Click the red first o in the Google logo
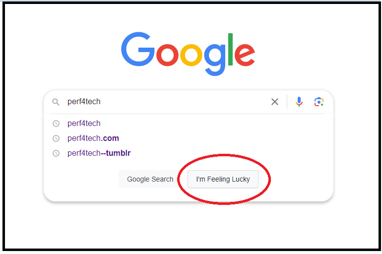Image resolution: width=382 pixels, height=254 pixels. click(x=167, y=55)
